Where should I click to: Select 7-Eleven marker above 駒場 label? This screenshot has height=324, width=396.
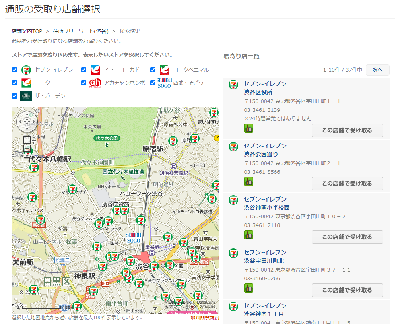[x=33, y=289]
